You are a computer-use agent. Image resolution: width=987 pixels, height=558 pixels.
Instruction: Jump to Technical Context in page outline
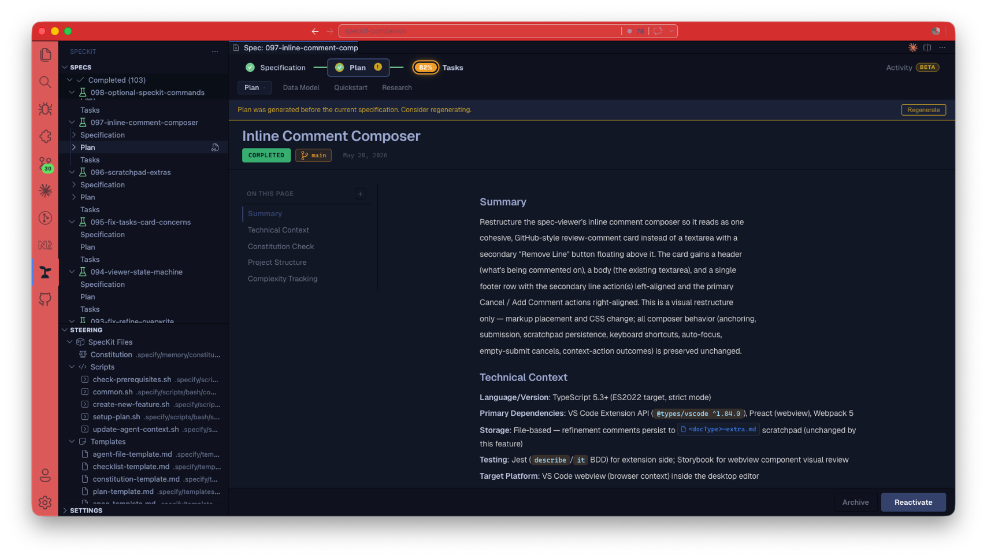pos(279,230)
